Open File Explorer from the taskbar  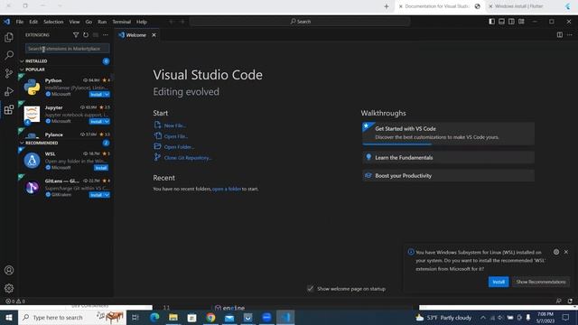tap(173, 317)
